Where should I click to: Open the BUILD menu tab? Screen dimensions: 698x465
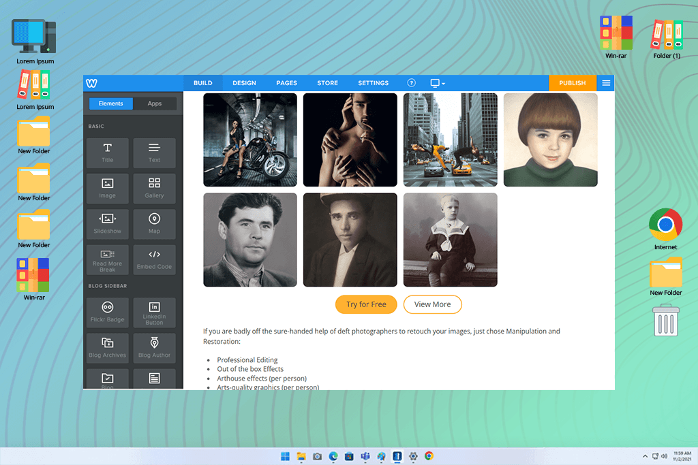pyautogui.click(x=203, y=83)
